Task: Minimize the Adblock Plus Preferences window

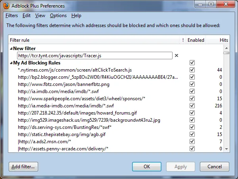Action: pyautogui.click(x=200, y=4)
